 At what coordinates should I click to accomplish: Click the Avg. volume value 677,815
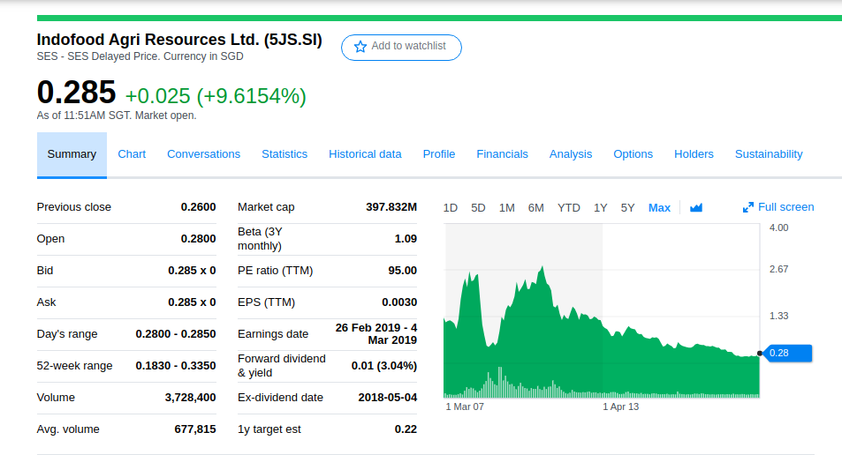[x=195, y=429]
